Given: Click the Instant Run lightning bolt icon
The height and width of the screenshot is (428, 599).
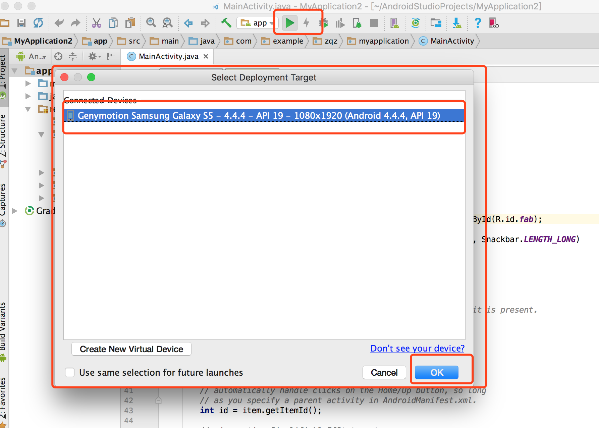Looking at the screenshot, I should (306, 23).
